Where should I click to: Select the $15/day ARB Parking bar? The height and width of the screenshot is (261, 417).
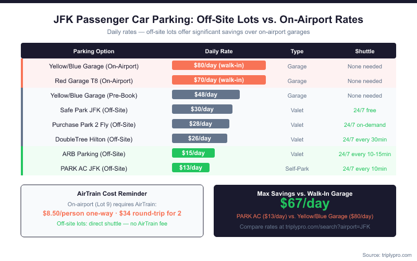pyautogui.click(x=193, y=153)
